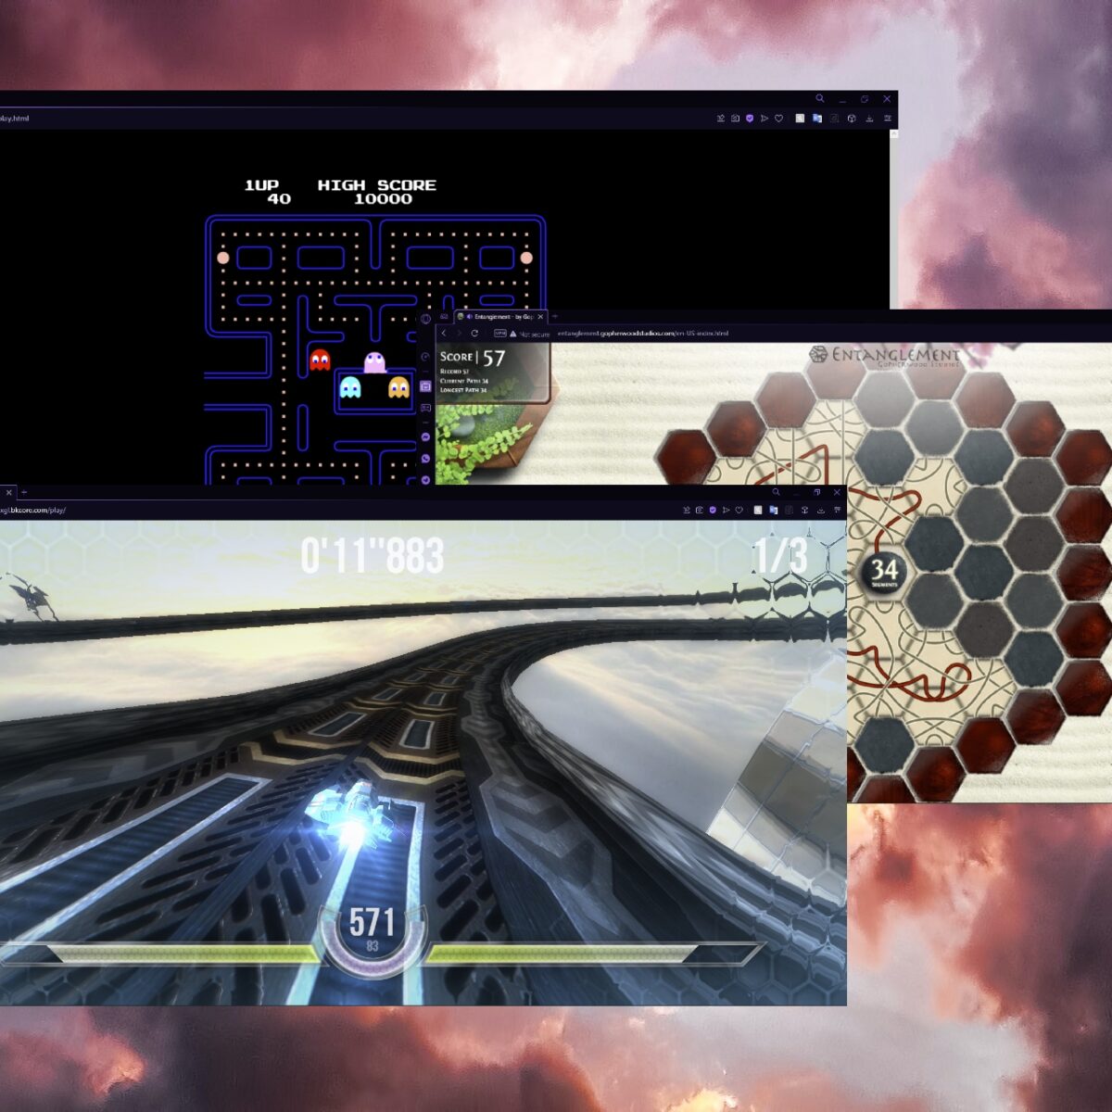Open the ad blocker shield in the Pac-Man window
The width and height of the screenshot is (1112, 1112).
click(x=750, y=119)
